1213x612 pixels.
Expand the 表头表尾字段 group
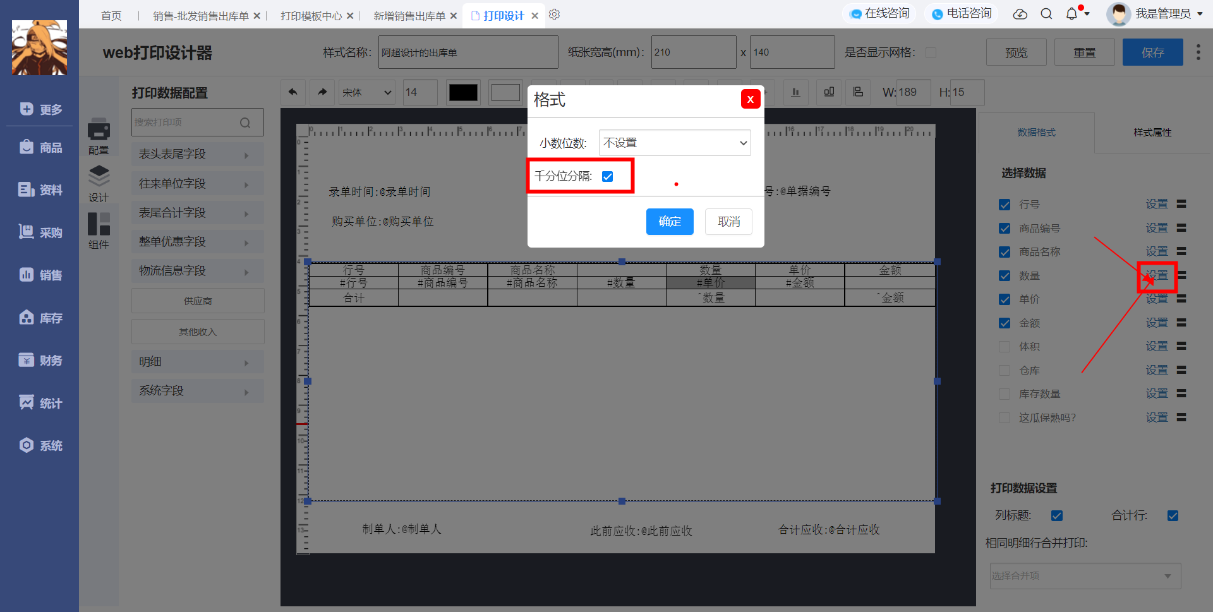point(197,154)
